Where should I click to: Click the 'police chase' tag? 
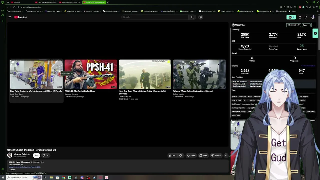[x=237, y=100]
